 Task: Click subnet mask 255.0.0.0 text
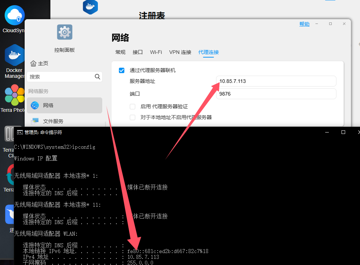tap(140, 263)
